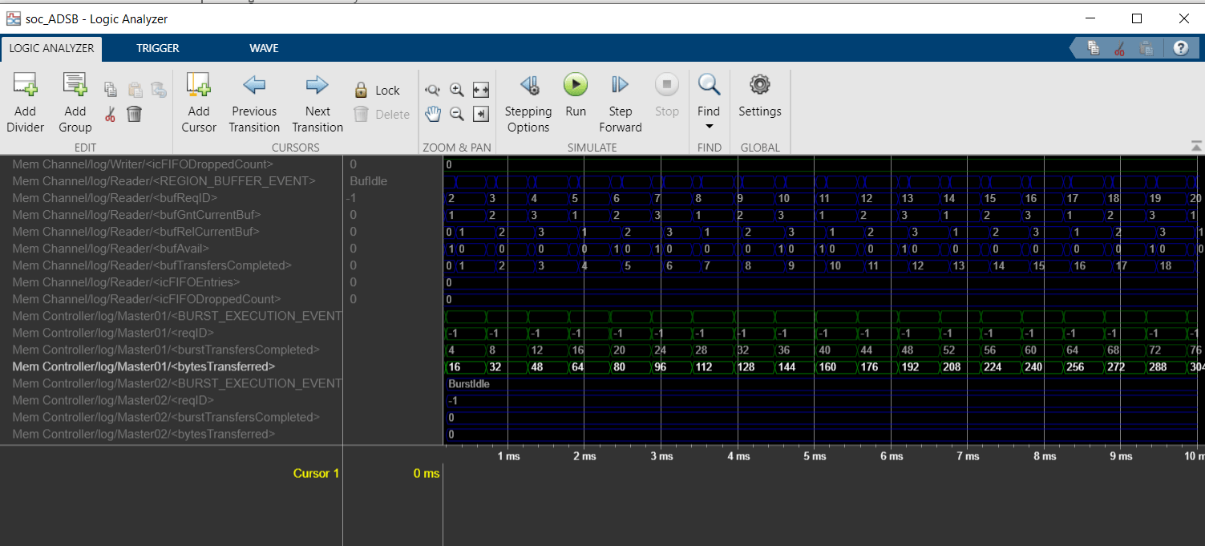Click the help question mark icon

click(1180, 48)
